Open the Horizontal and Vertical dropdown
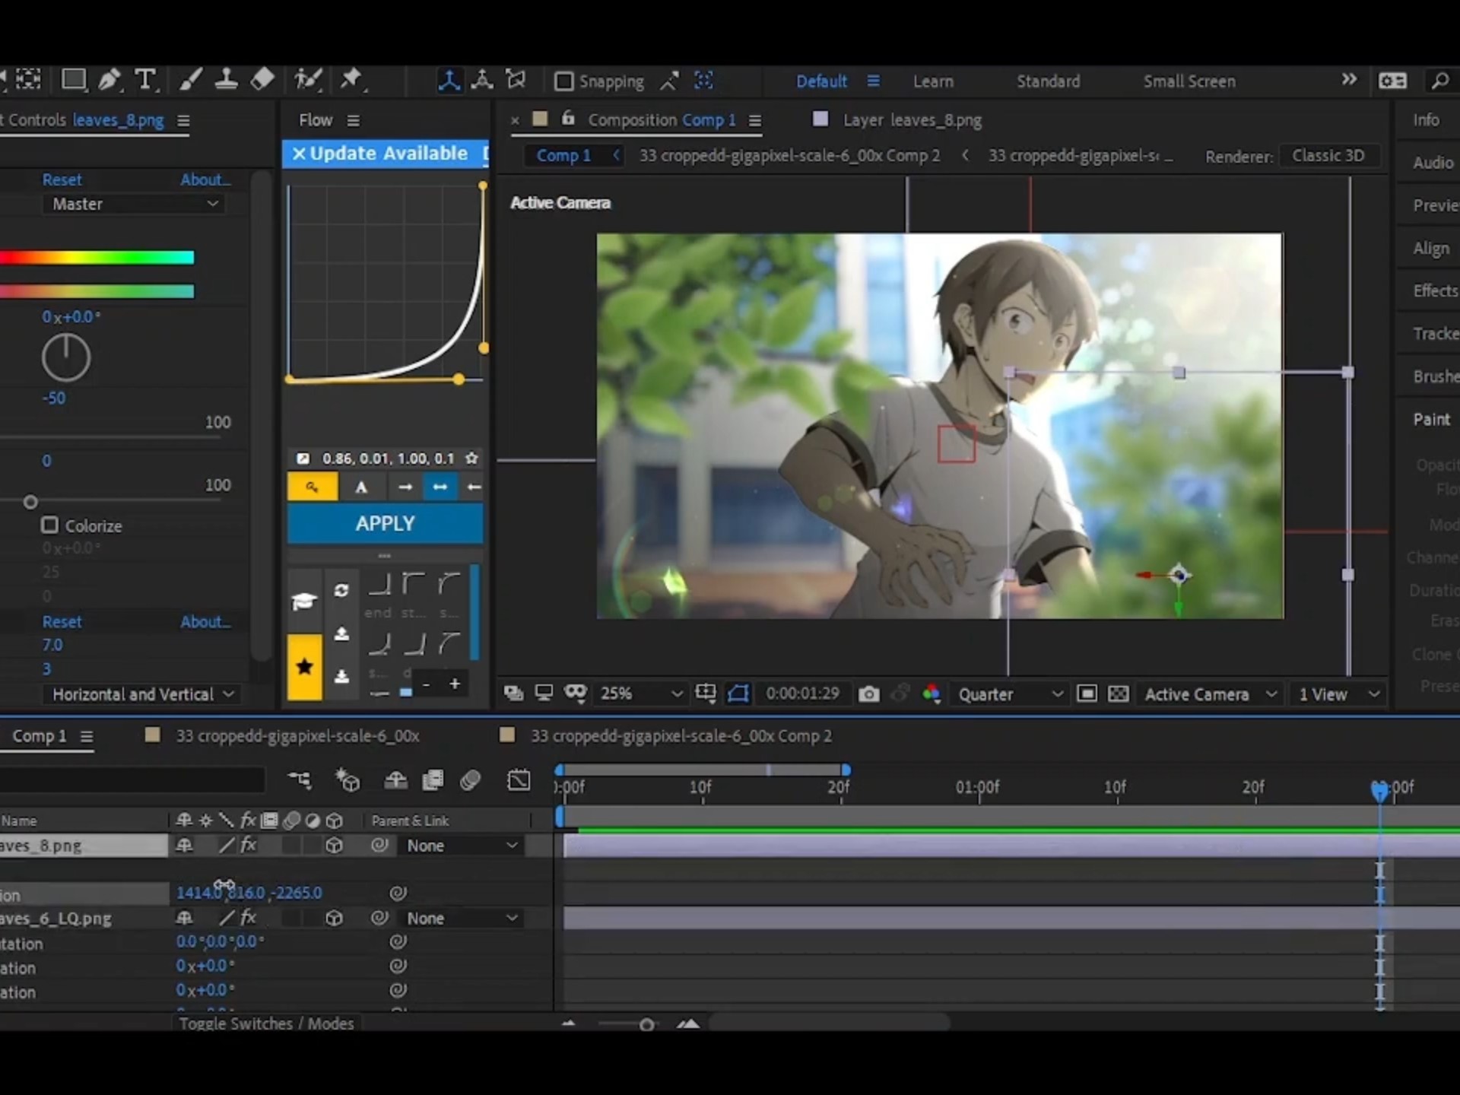The width and height of the screenshot is (1460, 1095). tap(142, 694)
